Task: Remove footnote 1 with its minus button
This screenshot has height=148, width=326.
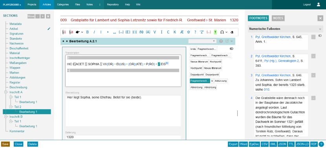Action: point(313,37)
